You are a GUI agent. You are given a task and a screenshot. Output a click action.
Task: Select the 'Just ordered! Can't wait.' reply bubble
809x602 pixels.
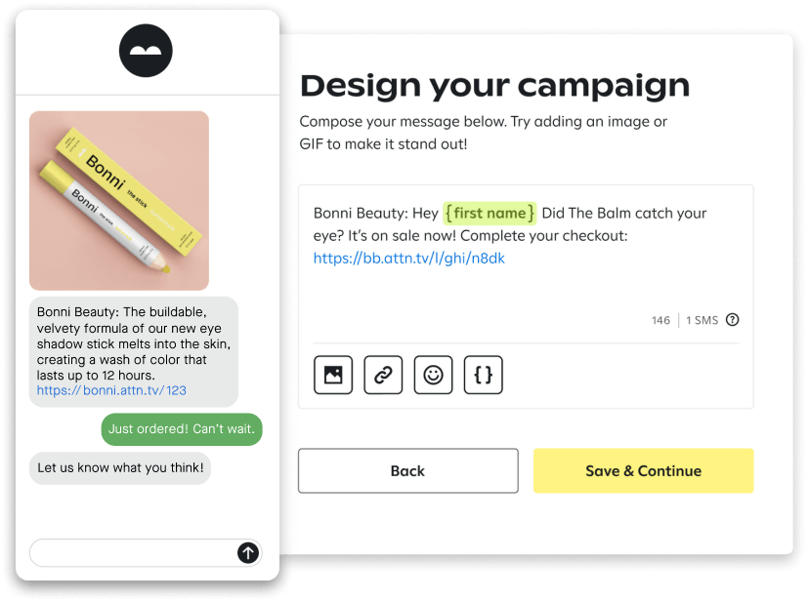click(x=182, y=429)
